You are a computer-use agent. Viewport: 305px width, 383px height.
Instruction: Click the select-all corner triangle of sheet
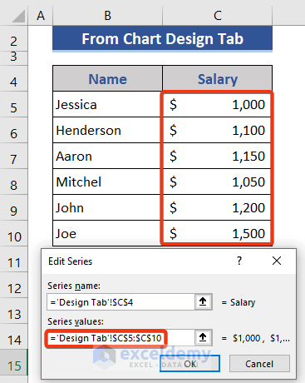pyautogui.click(x=18, y=16)
